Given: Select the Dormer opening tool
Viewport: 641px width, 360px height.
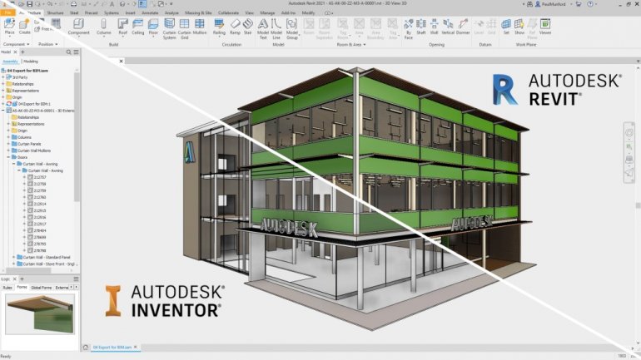Looking at the screenshot, I should click(463, 27).
